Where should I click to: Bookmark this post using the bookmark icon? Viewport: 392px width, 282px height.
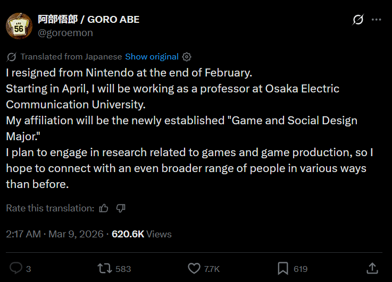tap(283, 268)
